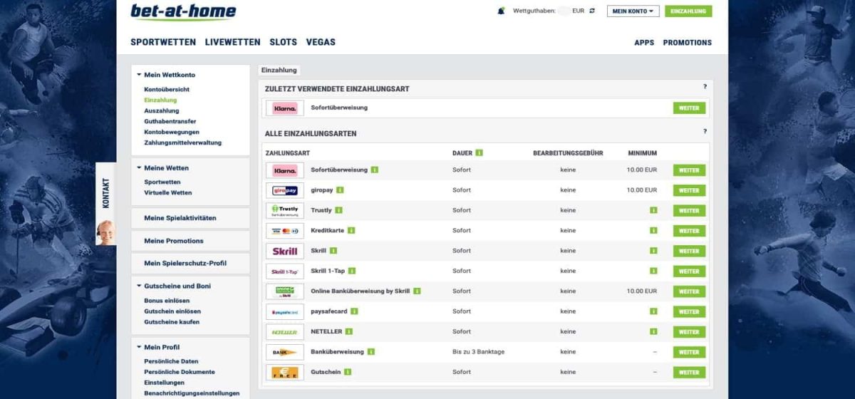Click WEITER in giropay row
The height and width of the screenshot is (399, 855).
(x=689, y=190)
